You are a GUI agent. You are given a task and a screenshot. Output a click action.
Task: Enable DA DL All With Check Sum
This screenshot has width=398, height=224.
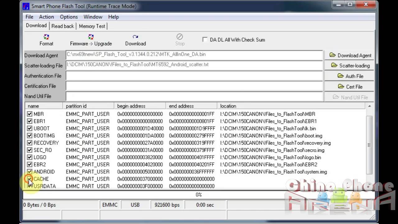[x=205, y=40]
